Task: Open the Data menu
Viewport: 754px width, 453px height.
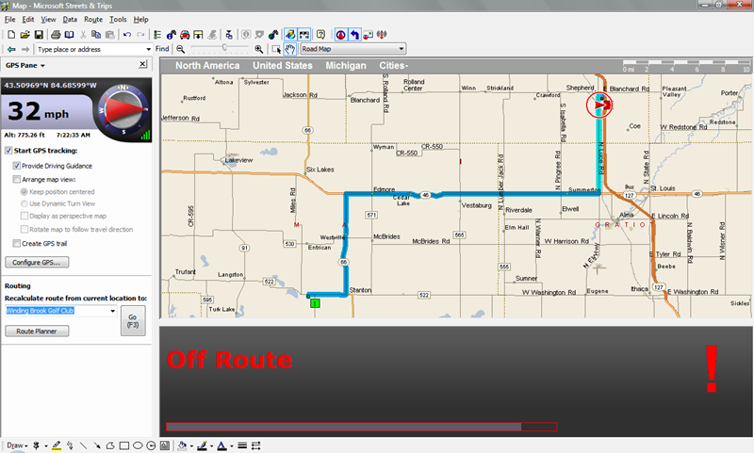Action: click(70, 20)
